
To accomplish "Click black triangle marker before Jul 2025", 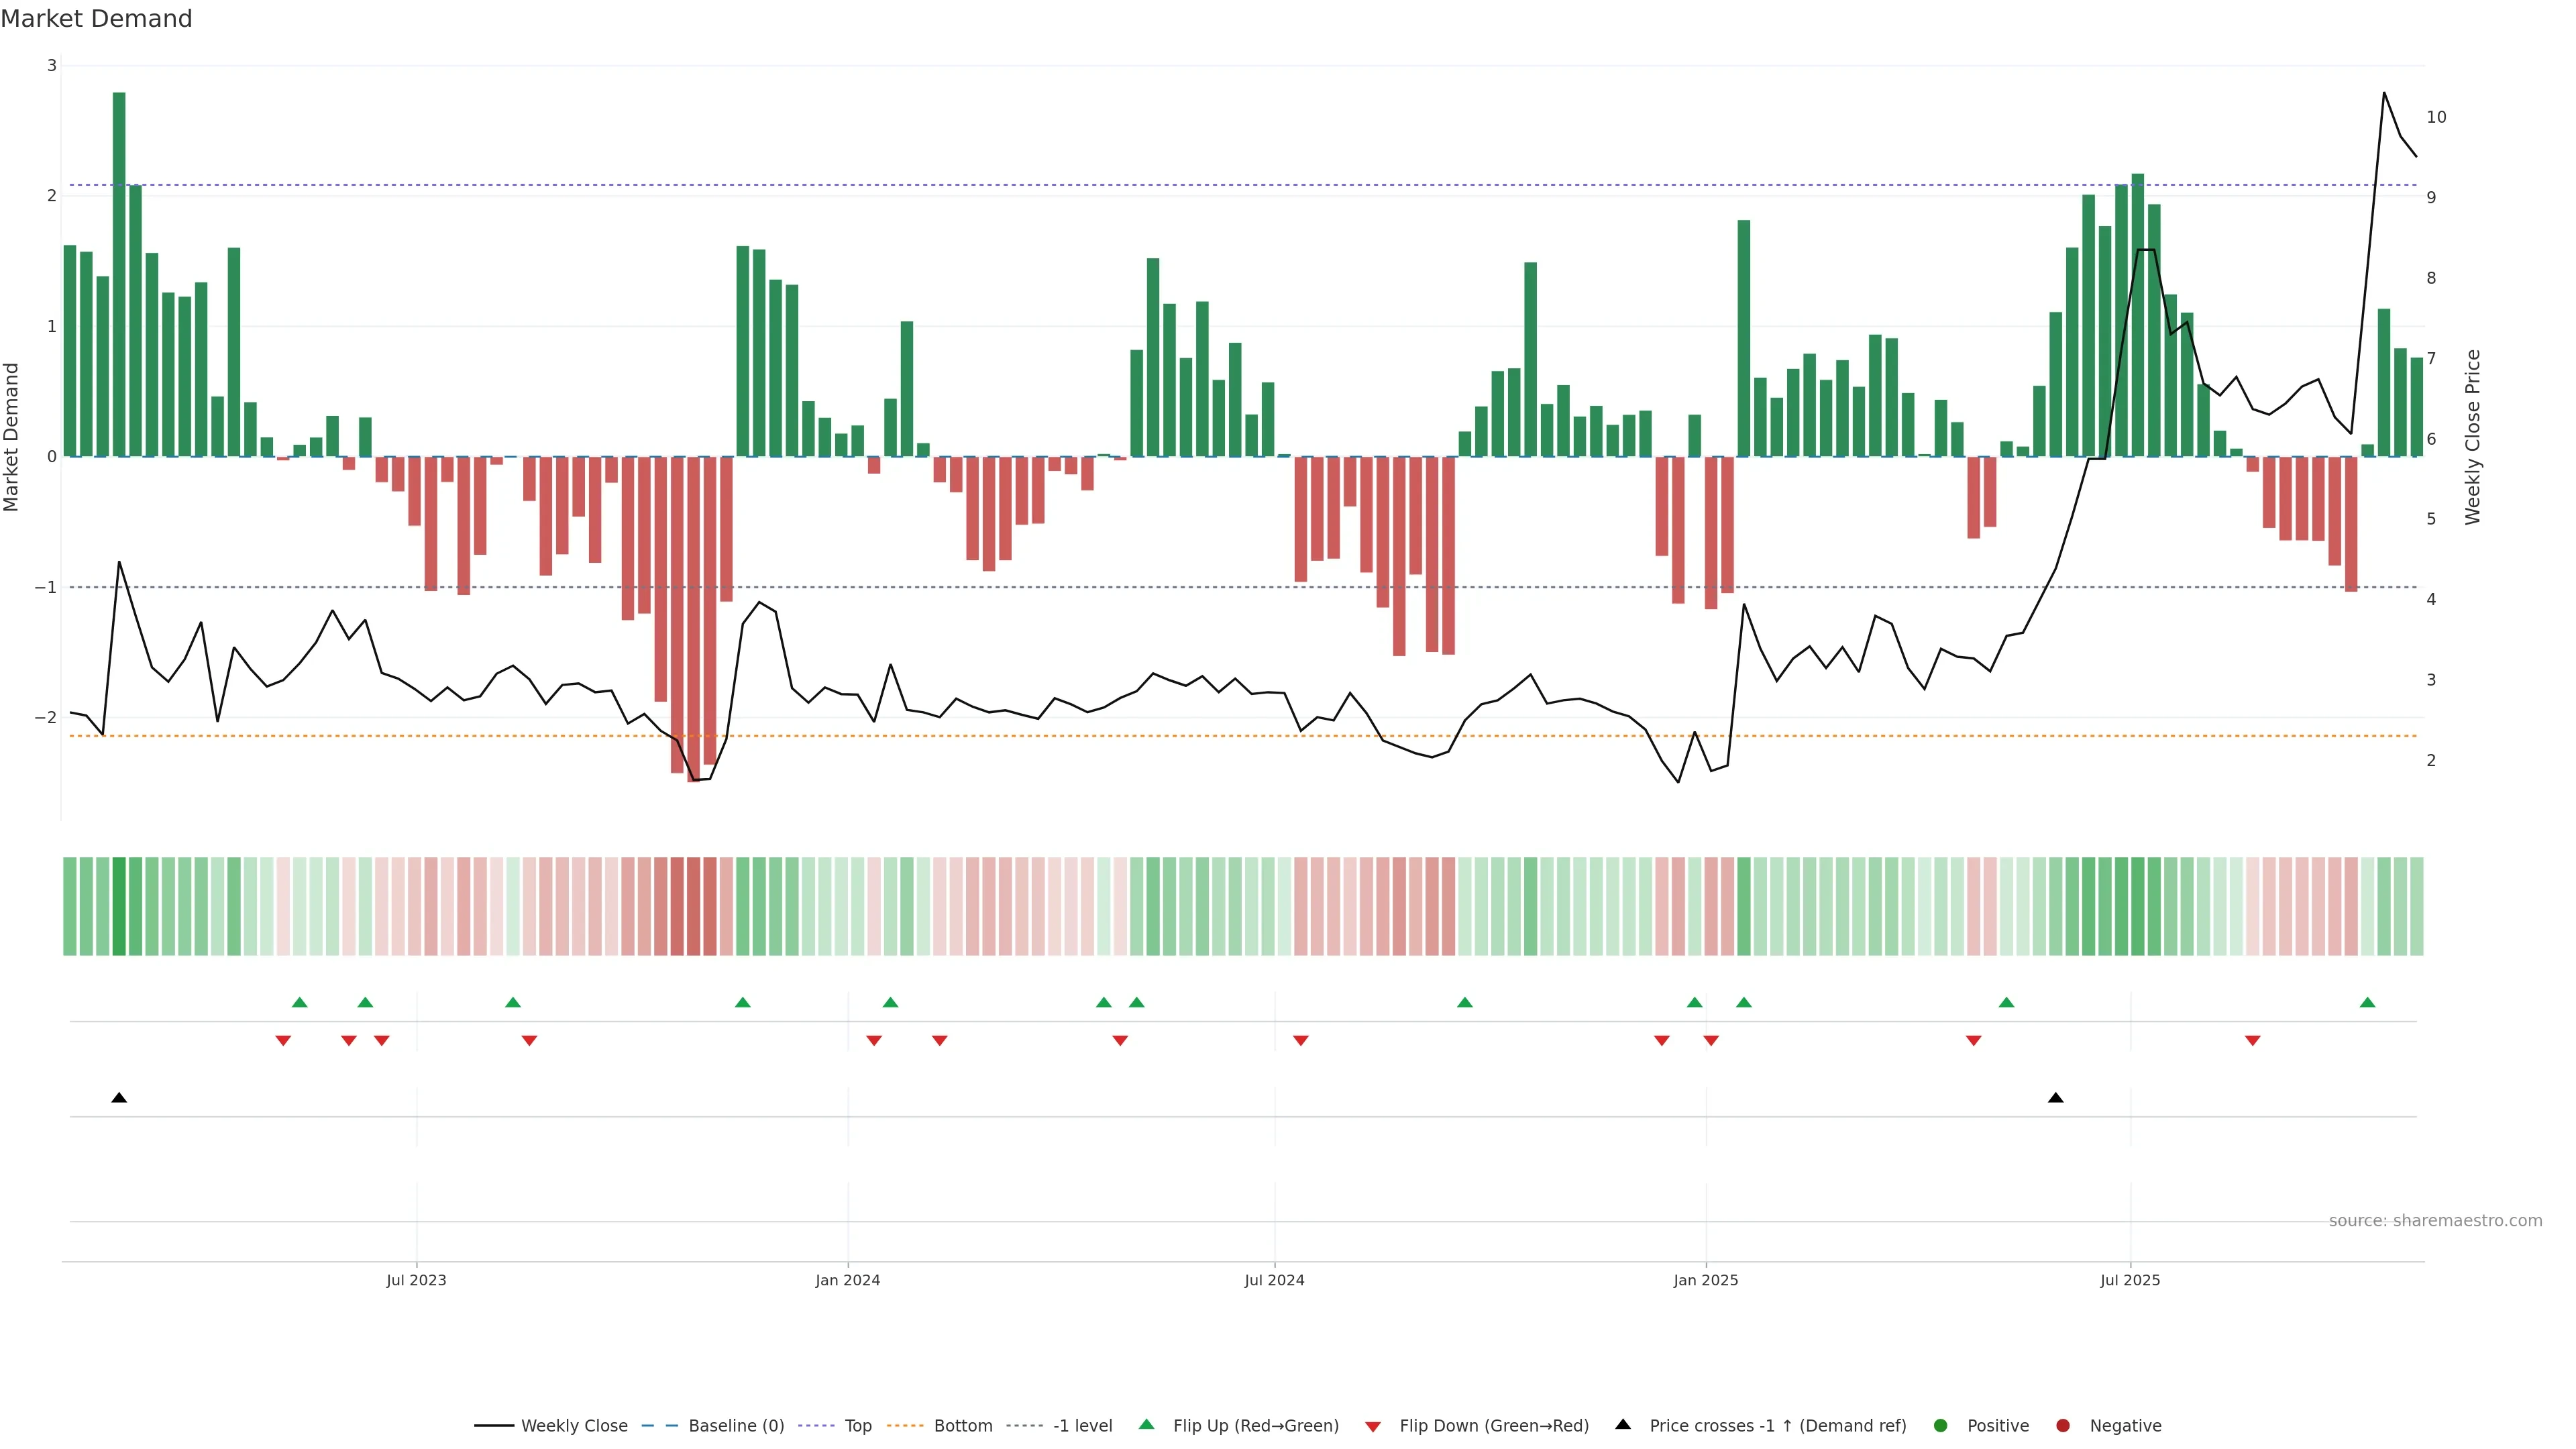I will click(x=2056, y=1098).
